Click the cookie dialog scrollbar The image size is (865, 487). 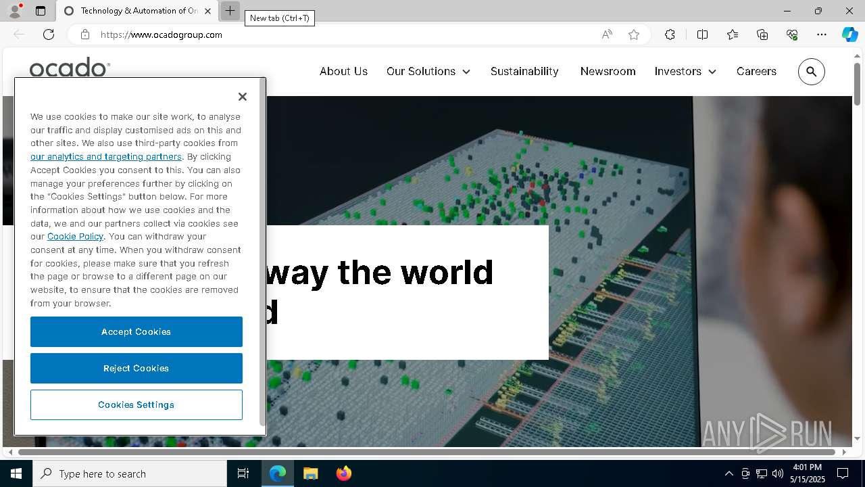coord(262,253)
